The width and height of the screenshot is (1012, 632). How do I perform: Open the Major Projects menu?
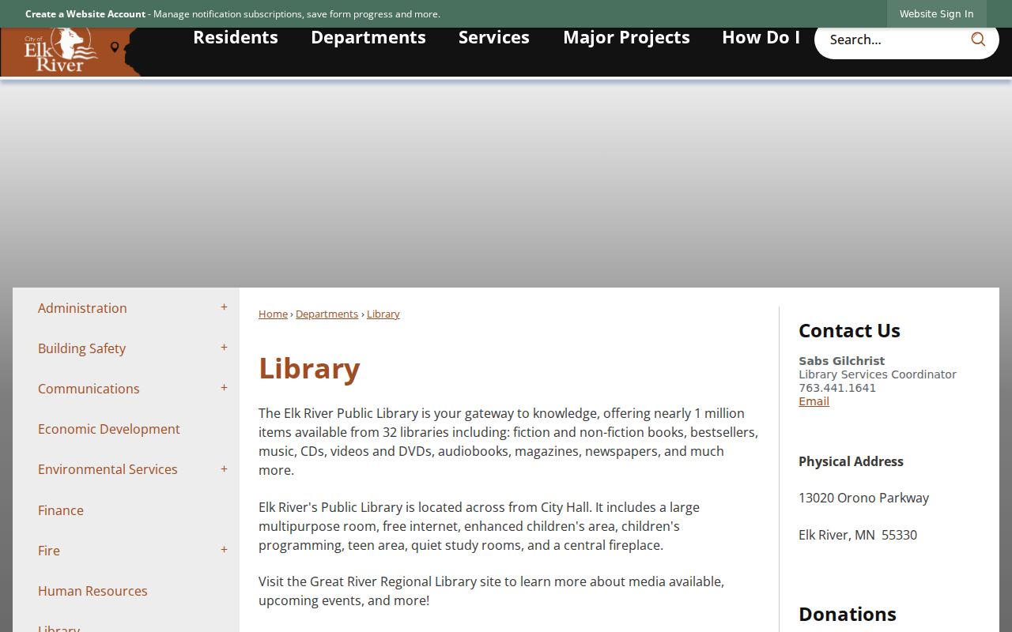point(626,37)
